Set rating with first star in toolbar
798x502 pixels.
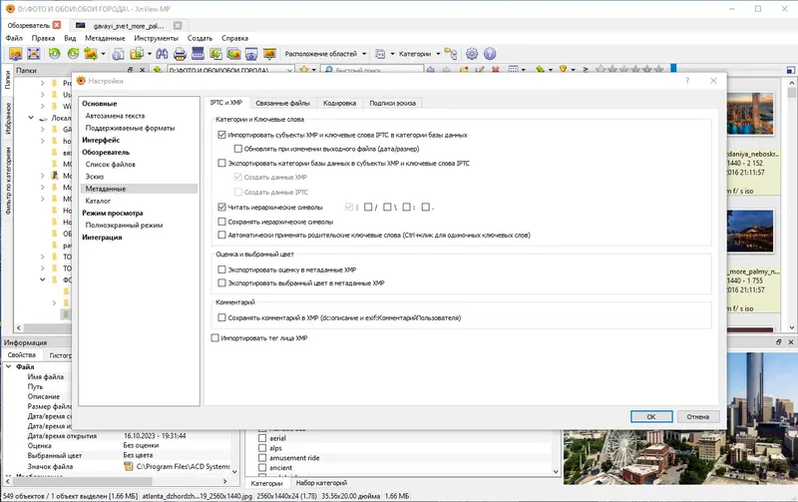[601, 69]
